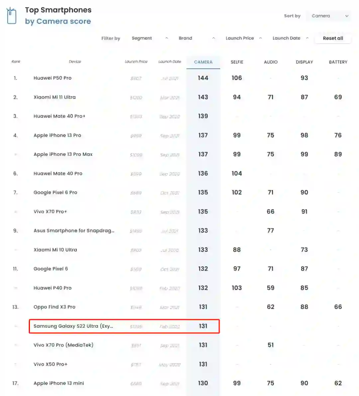Screen dimensions: 359x396
Task: Click the Launch Date column header
Action: 170,62
